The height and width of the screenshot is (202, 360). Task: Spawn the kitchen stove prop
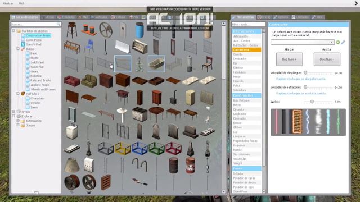click(139, 114)
